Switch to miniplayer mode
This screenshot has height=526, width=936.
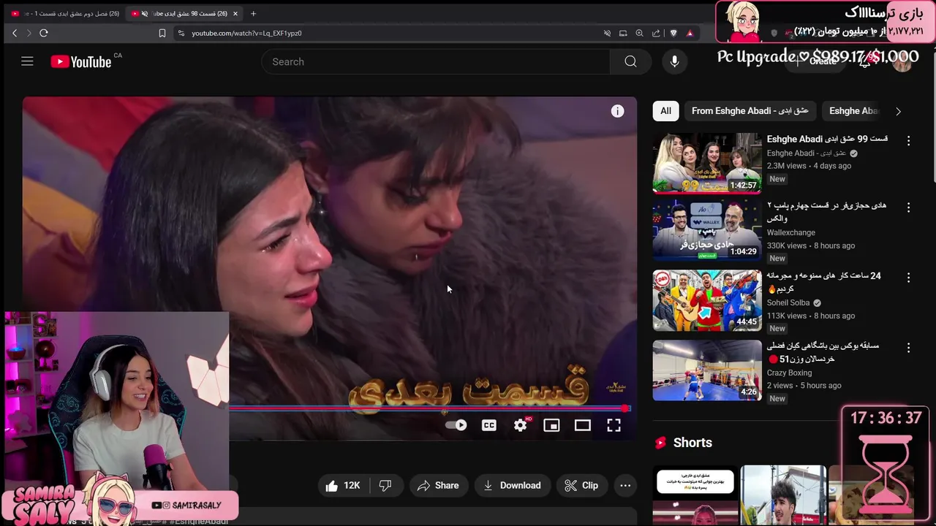[551, 425]
